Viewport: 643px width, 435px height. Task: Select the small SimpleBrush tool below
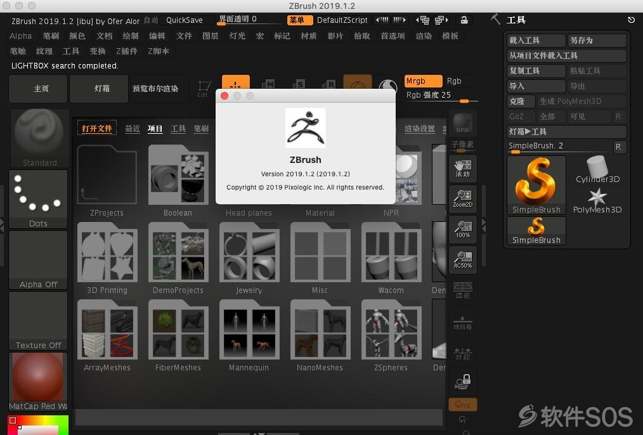click(x=536, y=231)
